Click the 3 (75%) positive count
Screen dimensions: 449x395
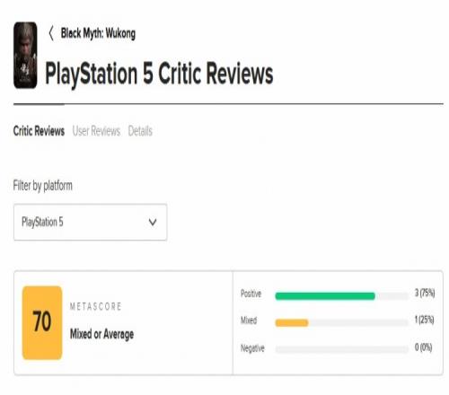pos(425,293)
